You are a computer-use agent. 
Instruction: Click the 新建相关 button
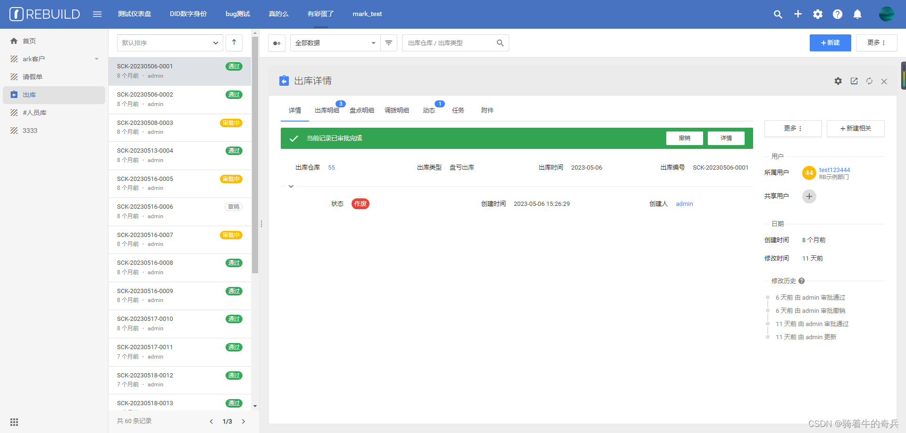(x=856, y=129)
